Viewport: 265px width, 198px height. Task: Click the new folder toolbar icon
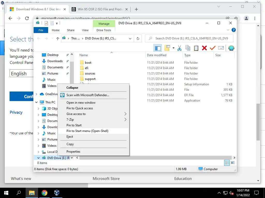167,48
